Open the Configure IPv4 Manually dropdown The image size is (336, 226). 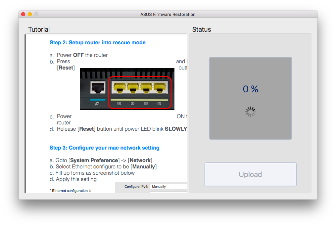point(168,187)
